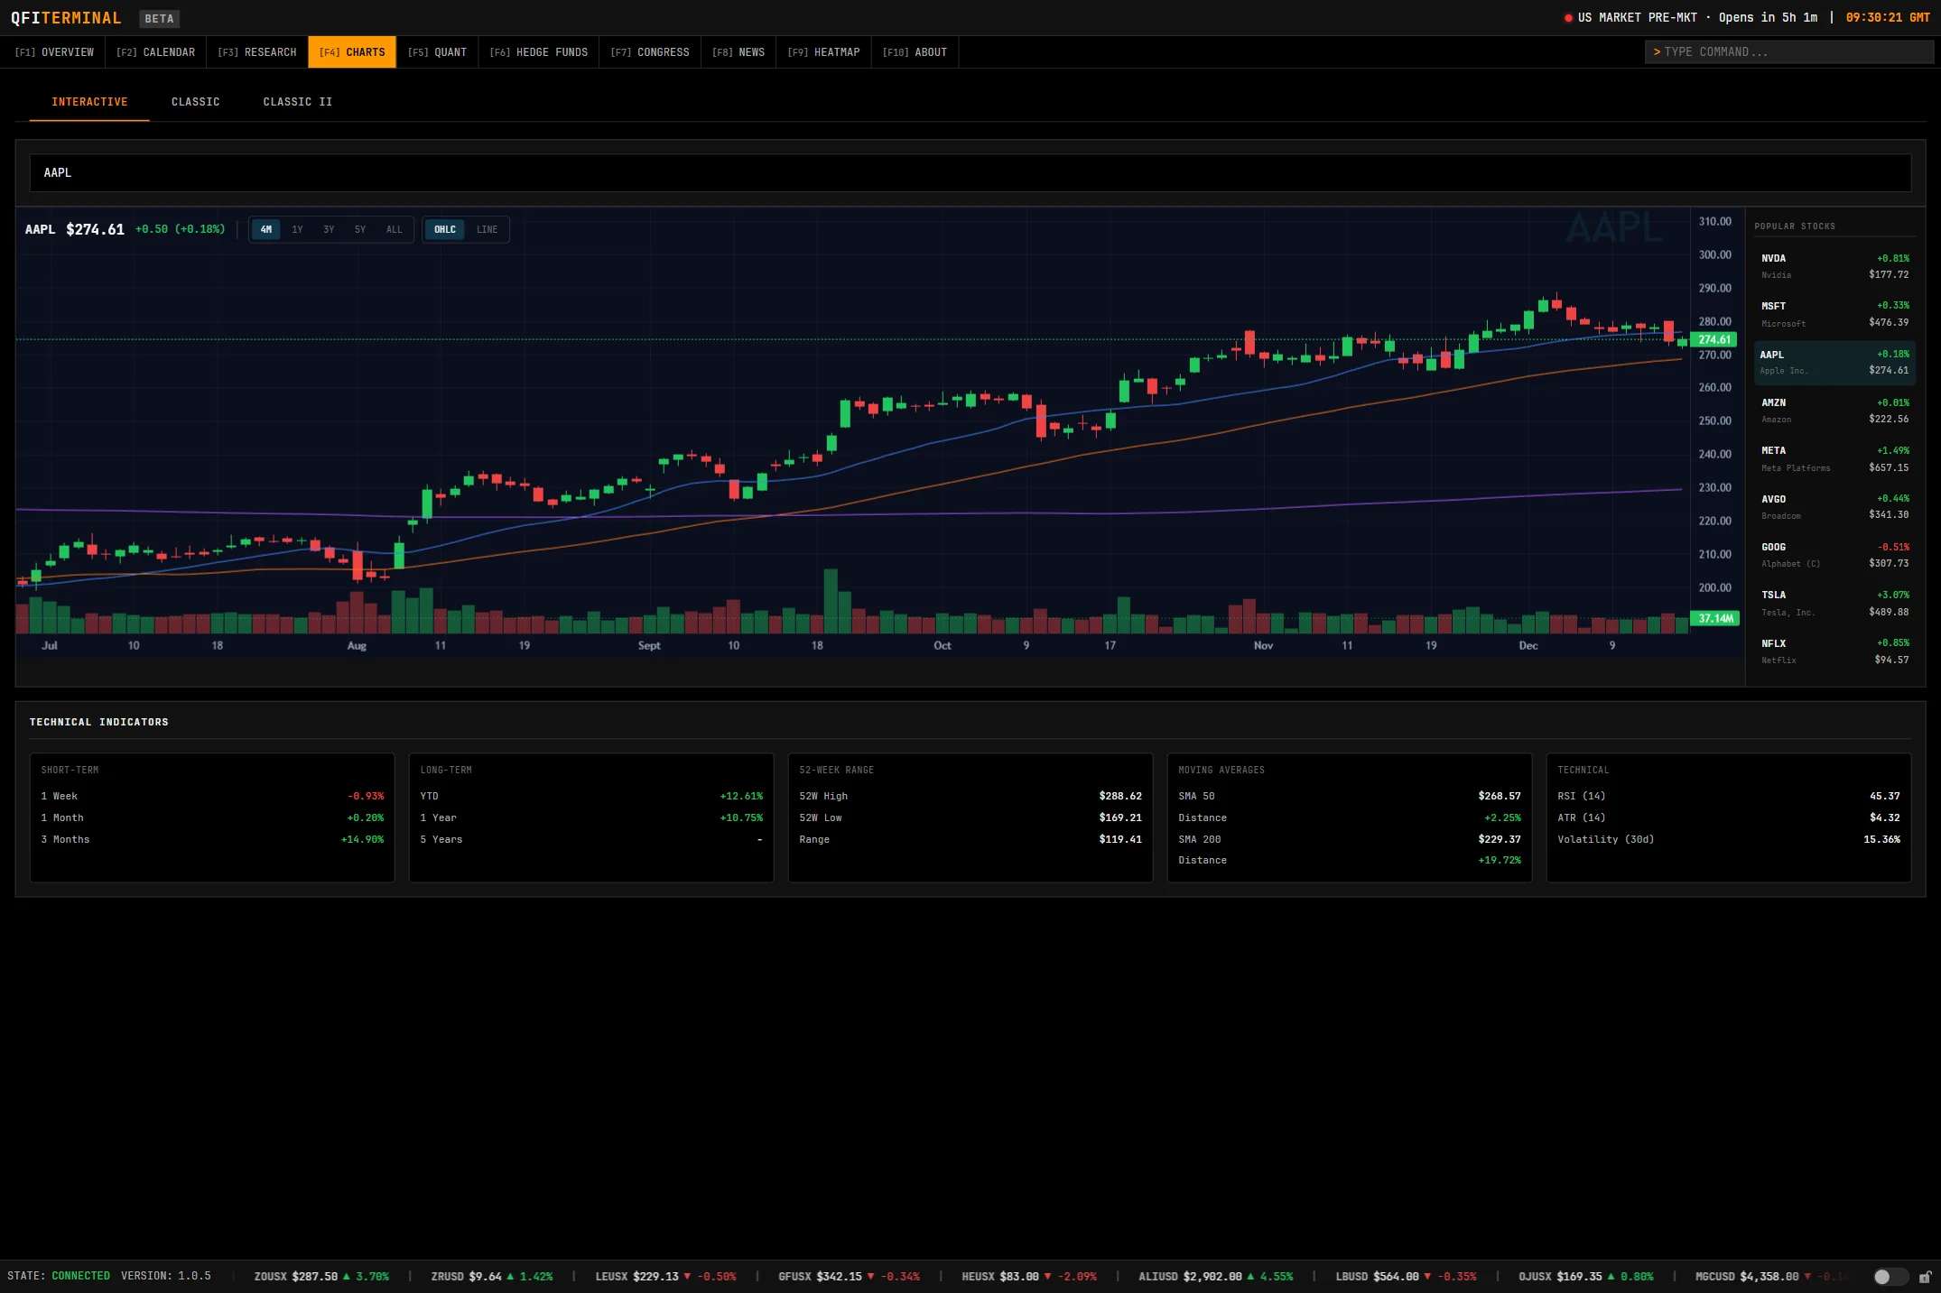Click the red market status dot near PRE-MKT
The height and width of the screenshot is (1293, 1941).
pyautogui.click(x=1569, y=17)
